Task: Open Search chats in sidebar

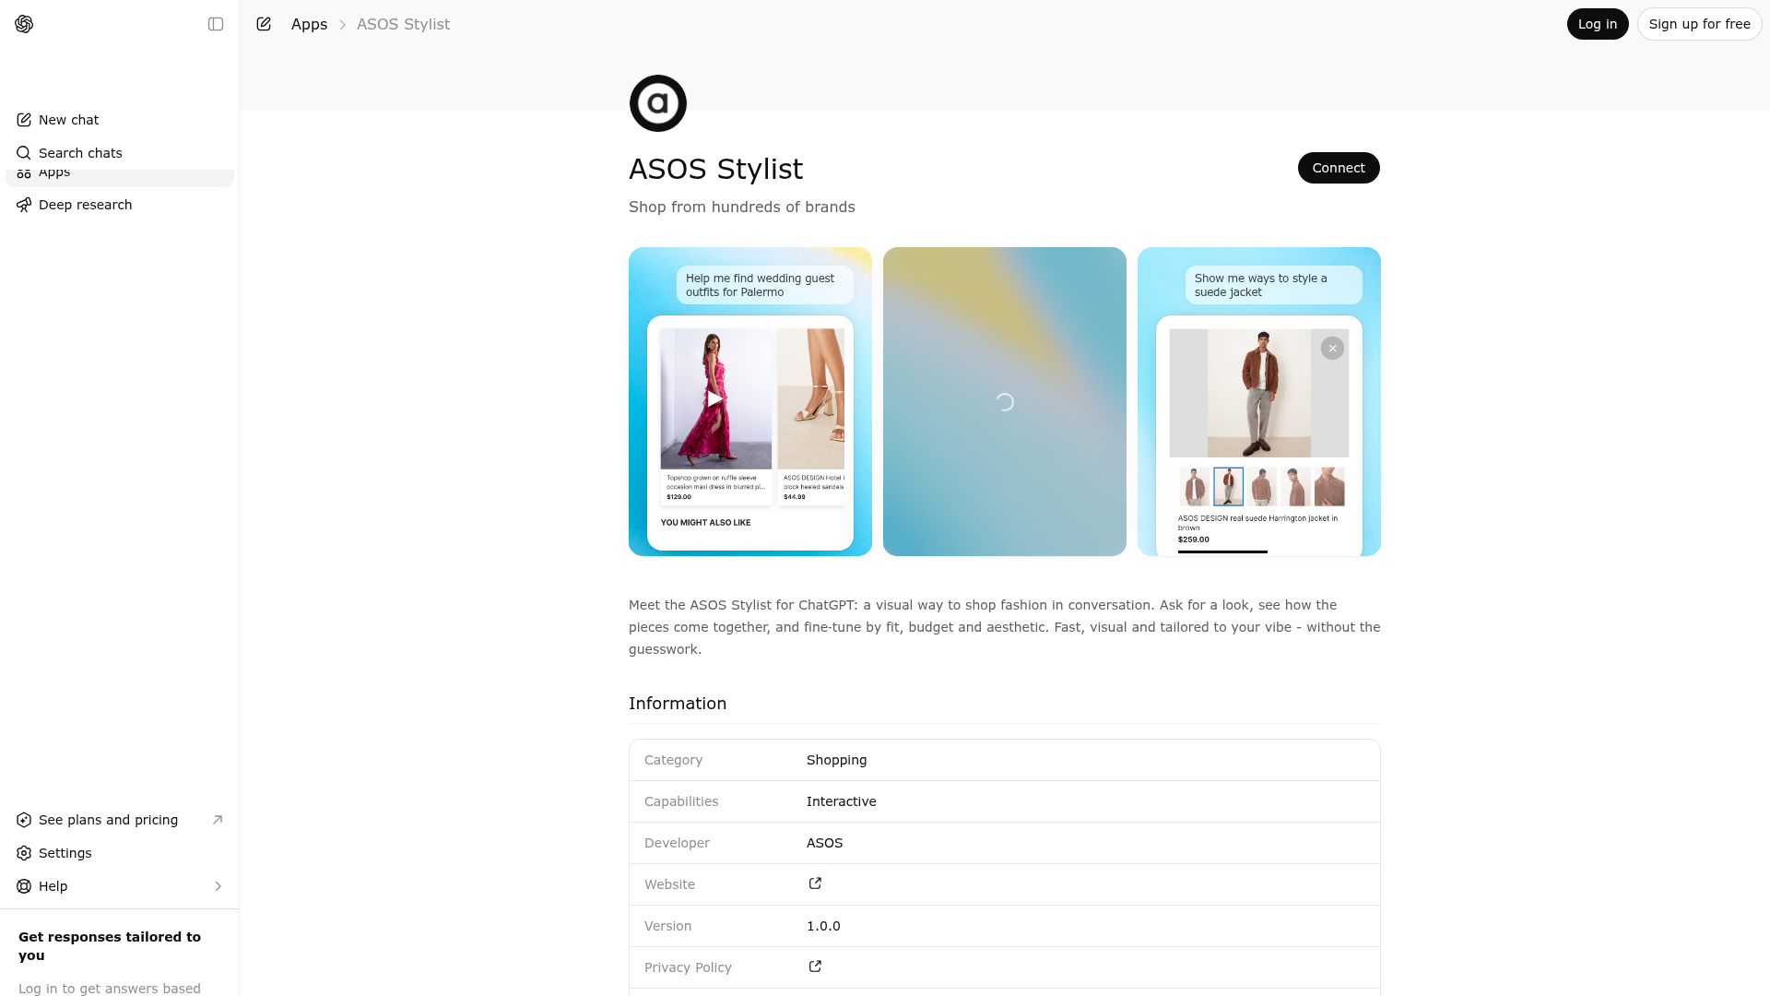Action: pyautogui.click(x=120, y=153)
